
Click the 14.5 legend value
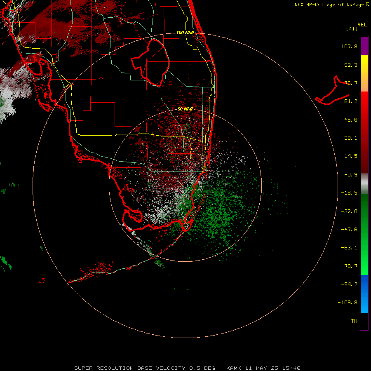(351, 156)
